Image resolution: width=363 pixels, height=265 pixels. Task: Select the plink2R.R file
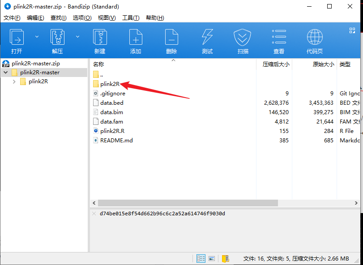112,131
